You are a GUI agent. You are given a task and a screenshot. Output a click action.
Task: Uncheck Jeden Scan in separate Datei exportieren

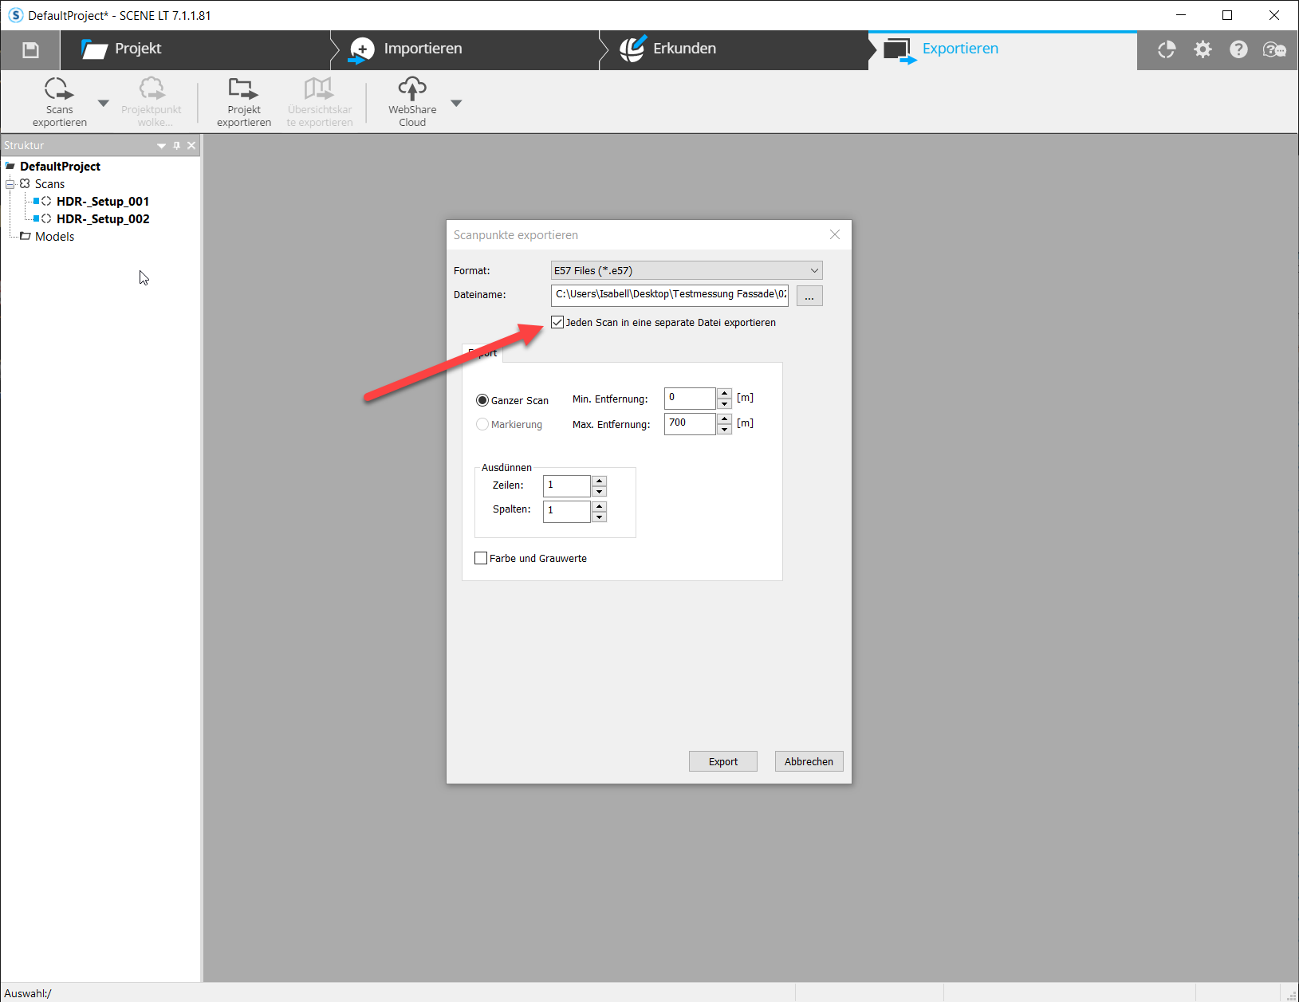pyautogui.click(x=557, y=322)
